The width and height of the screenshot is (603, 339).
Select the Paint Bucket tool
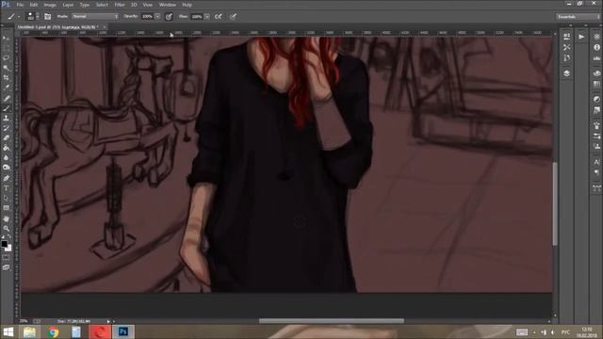(7, 148)
